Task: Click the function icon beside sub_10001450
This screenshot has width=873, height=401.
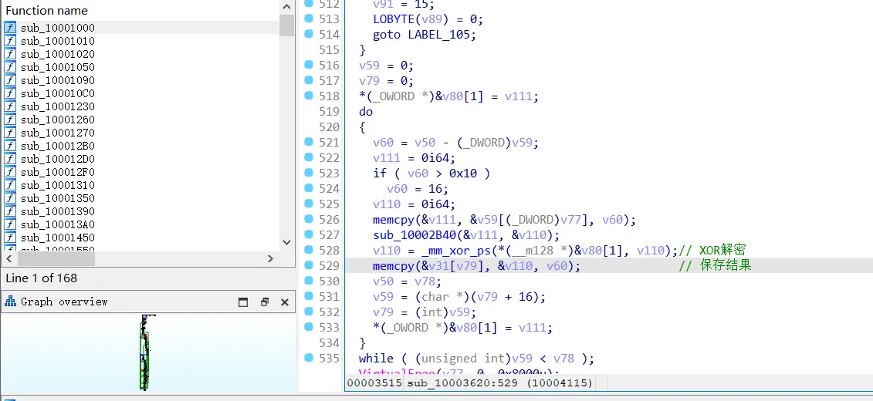Action: (x=10, y=238)
